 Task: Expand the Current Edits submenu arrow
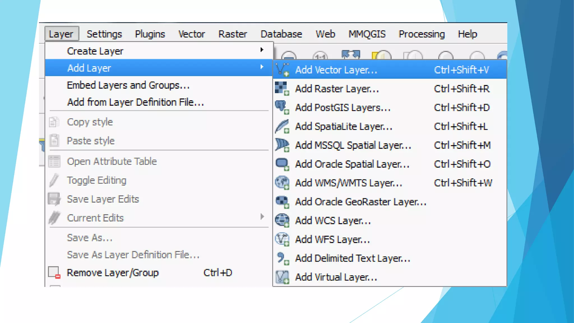[262, 216]
